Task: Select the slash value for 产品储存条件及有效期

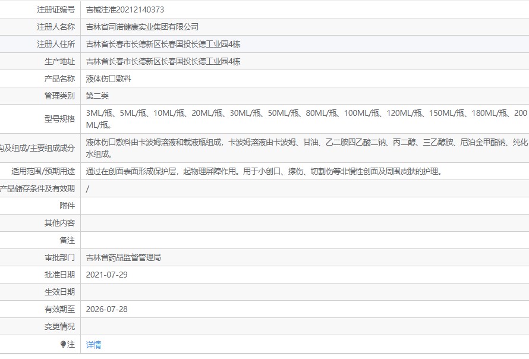Action: [x=88, y=189]
